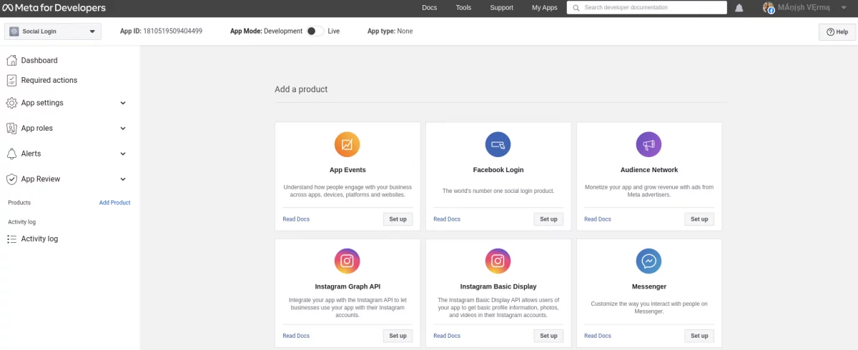The width and height of the screenshot is (858, 350).
Task: Toggle App Mode from Development to Live
Action: pos(315,31)
